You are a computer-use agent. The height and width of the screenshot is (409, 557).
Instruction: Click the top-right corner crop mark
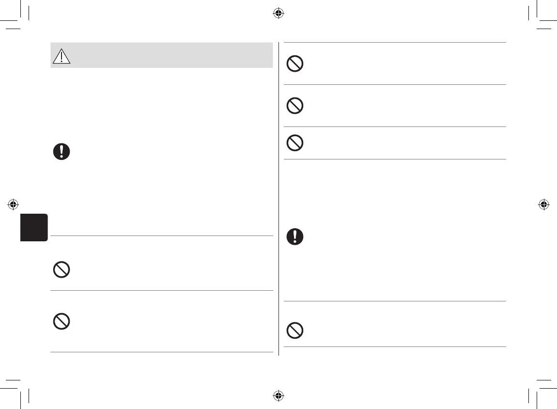click(x=537, y=20)
